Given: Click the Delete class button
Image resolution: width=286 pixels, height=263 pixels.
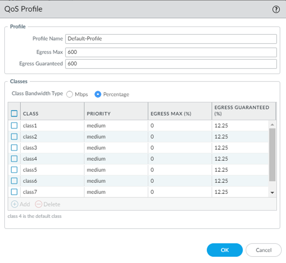Looking at the screenshot, I should tap(48, 204).
